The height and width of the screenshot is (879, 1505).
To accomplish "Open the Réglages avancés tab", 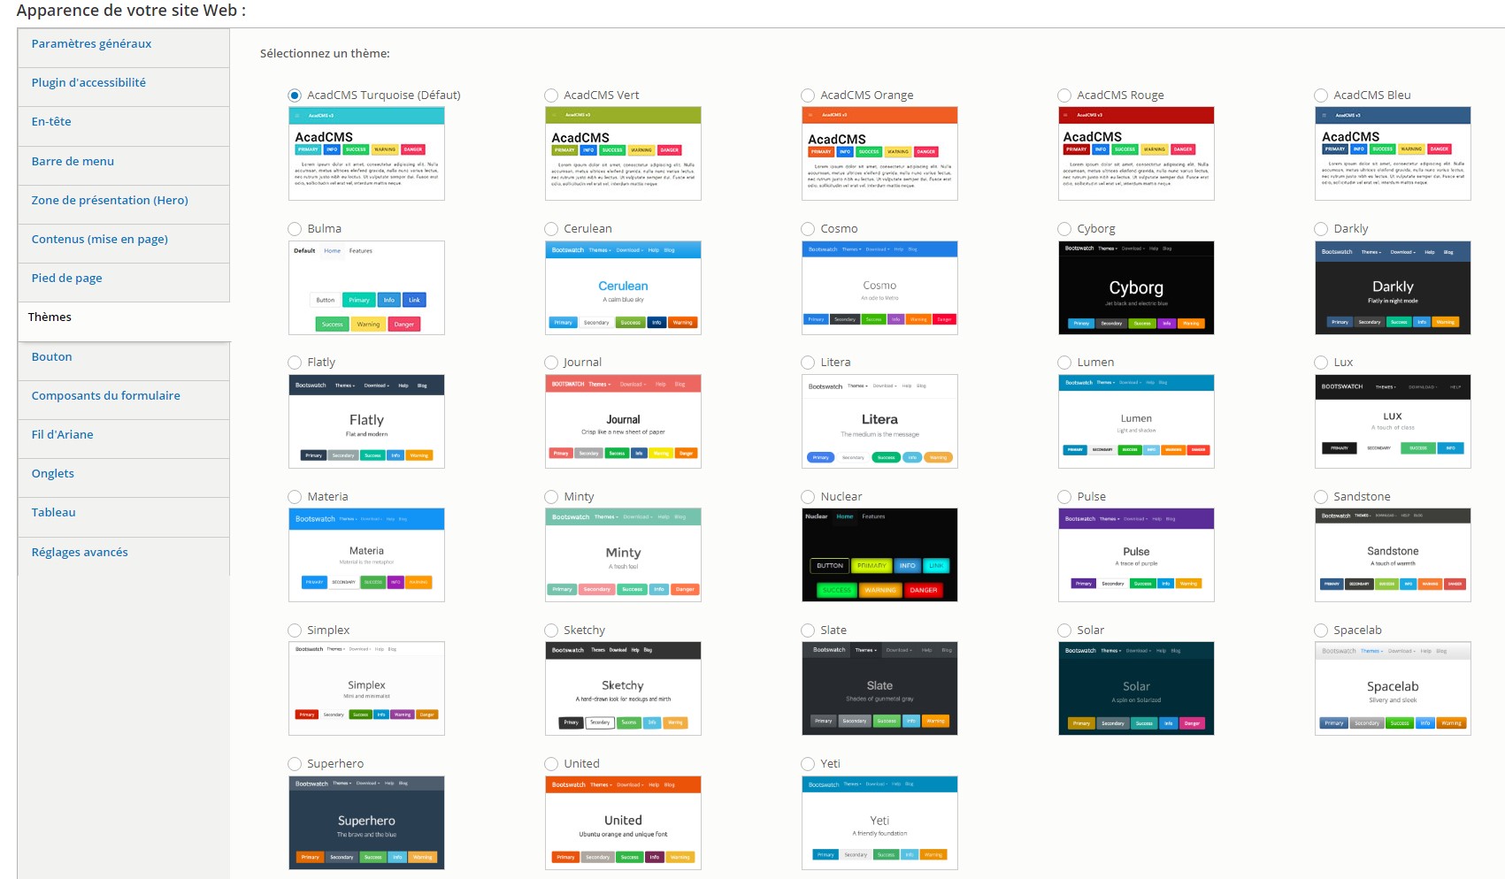I will coord(124,556).
